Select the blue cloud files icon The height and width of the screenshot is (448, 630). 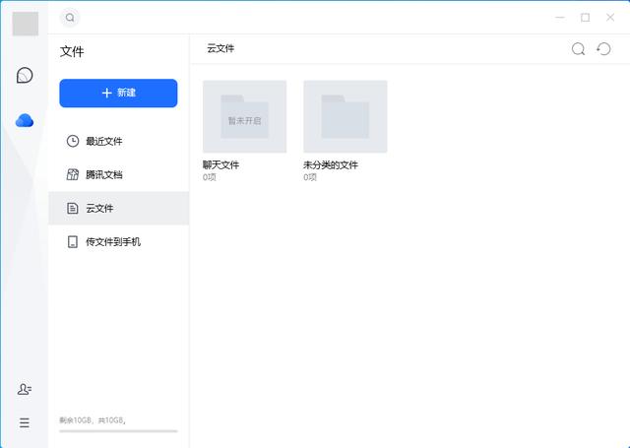(x=25, y=120)
